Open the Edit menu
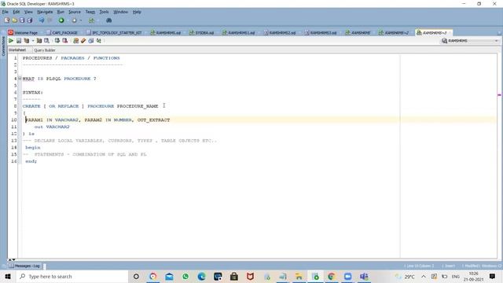503x283 pixels. (x=17, y=12)
